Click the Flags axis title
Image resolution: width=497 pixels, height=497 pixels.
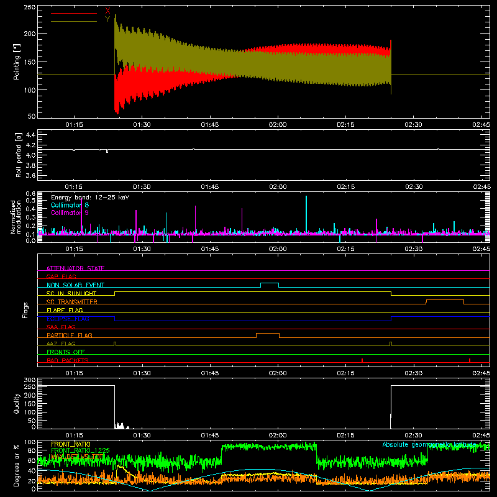[25, 310]
